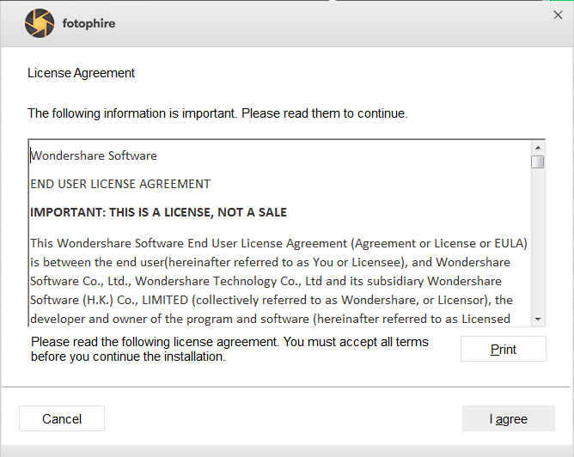Accept the terms with I agree
574x457 pixels.
pyautogui.click(x=508, y=418)
